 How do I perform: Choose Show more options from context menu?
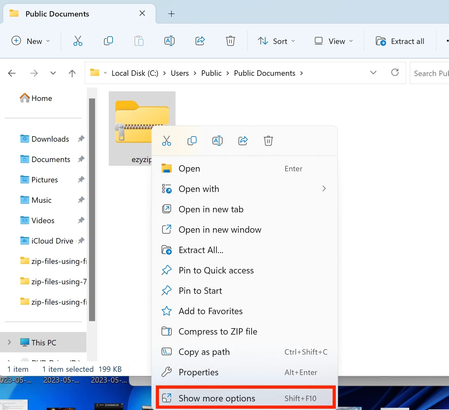tap(217, 398)
